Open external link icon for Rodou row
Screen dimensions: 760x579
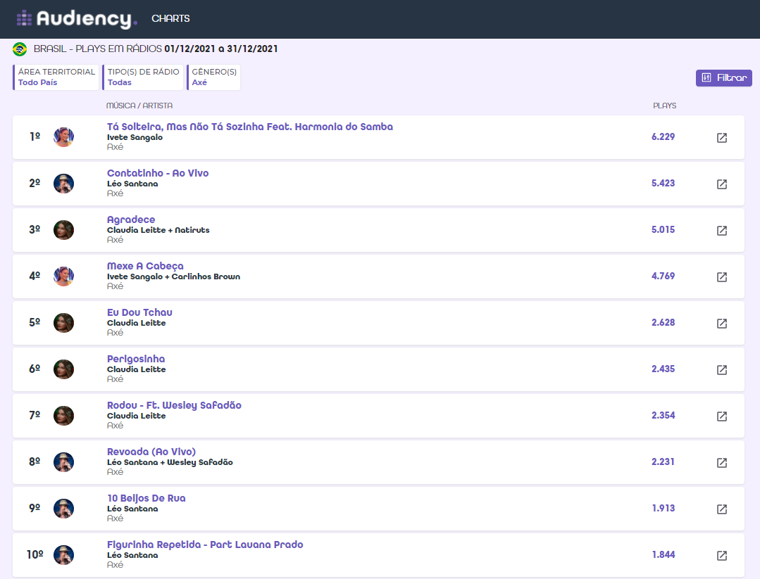coord(722,416)
